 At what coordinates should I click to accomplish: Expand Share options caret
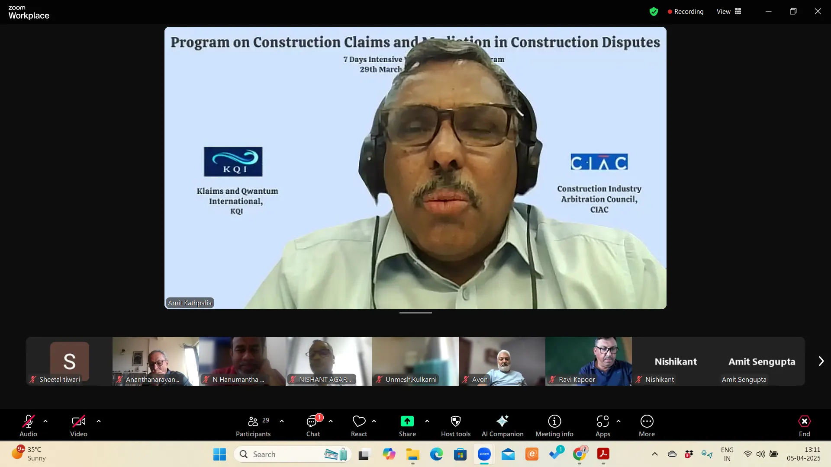(427, 421)
